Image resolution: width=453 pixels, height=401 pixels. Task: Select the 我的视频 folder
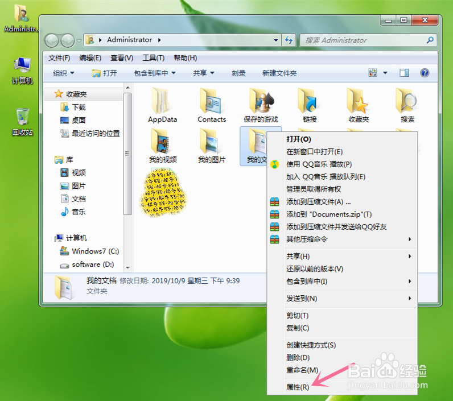pos(163,146)
